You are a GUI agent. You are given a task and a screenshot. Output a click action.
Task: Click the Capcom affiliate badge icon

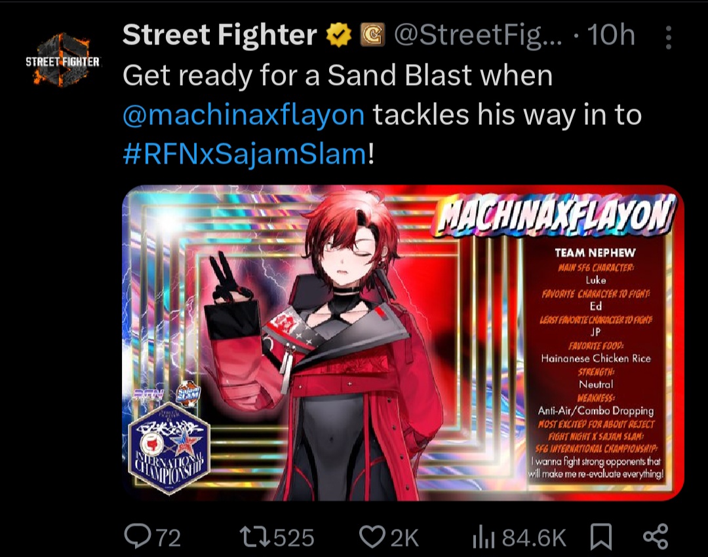click(x=372, y=35)
